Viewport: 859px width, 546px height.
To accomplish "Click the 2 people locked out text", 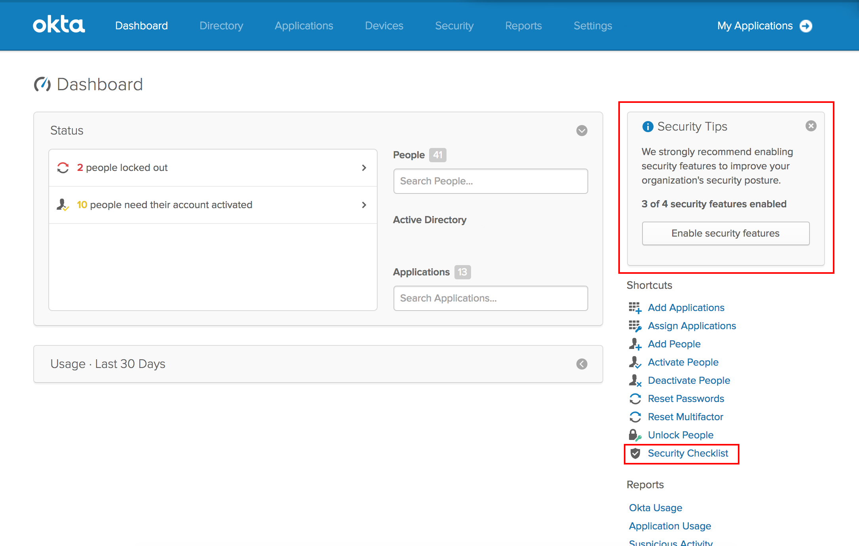I will (x=122, y=168).
